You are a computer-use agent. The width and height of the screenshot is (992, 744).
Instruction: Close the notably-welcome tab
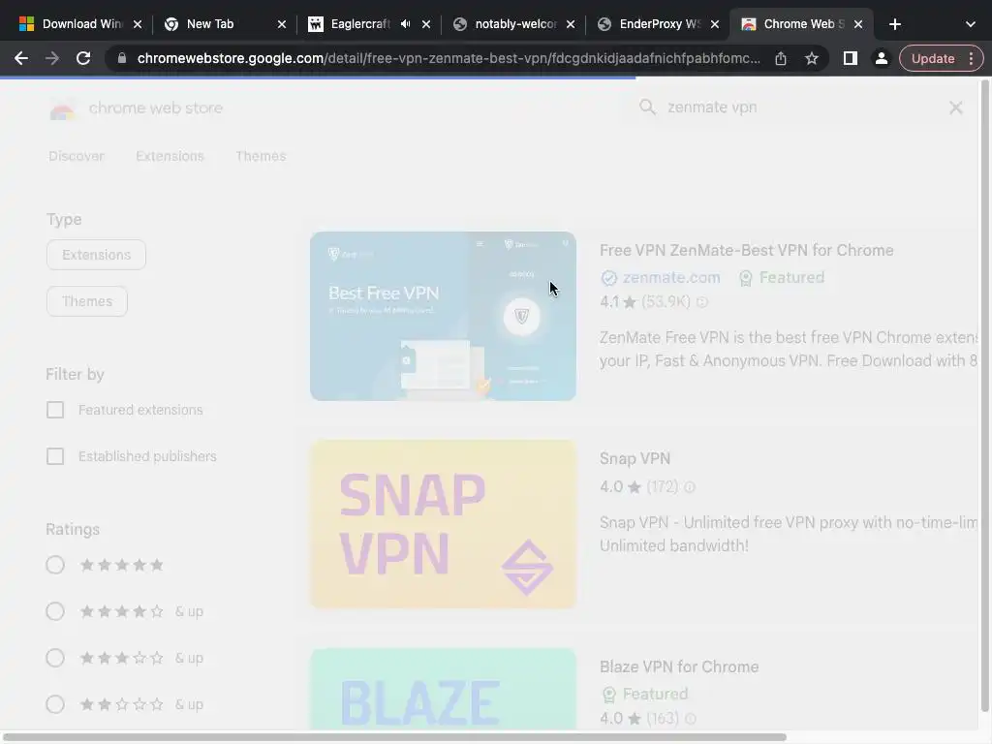(571, 24)
